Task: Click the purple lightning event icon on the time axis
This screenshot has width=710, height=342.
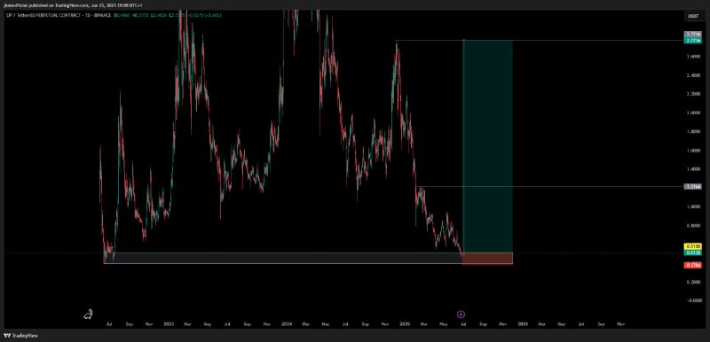Action: 461,315
